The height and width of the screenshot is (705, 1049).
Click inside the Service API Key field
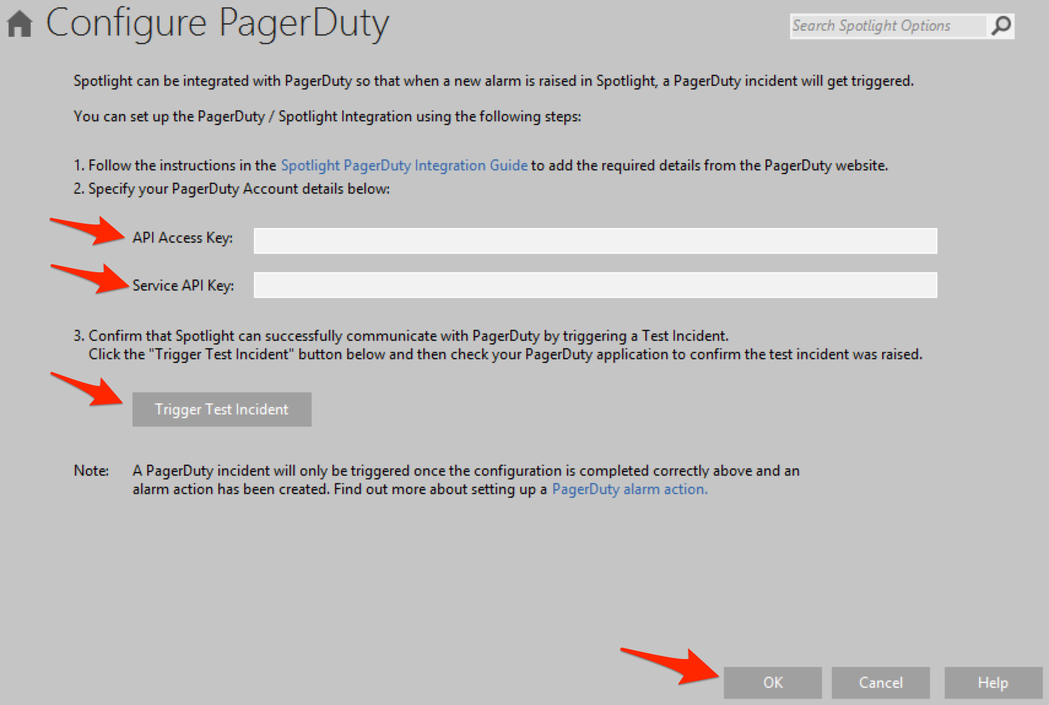[594, 284]
